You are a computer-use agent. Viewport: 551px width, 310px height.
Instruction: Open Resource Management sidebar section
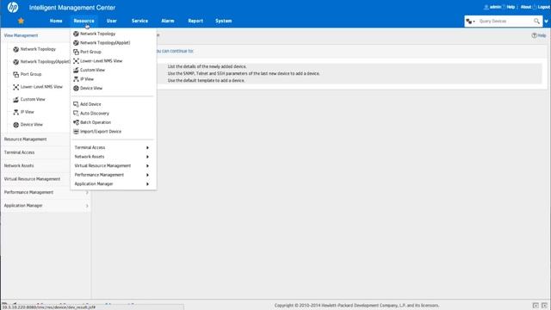(25, 139)
